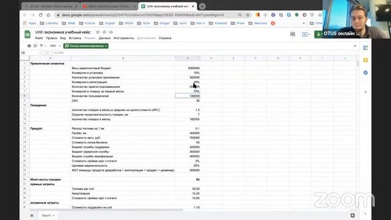
Task: Switch to the YouTube browser tab
Action: point(109,6)
